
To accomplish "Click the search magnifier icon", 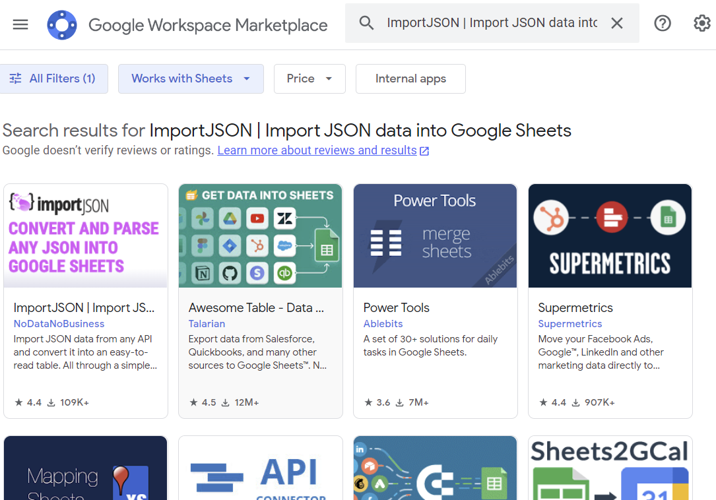I will click(366, 23).
